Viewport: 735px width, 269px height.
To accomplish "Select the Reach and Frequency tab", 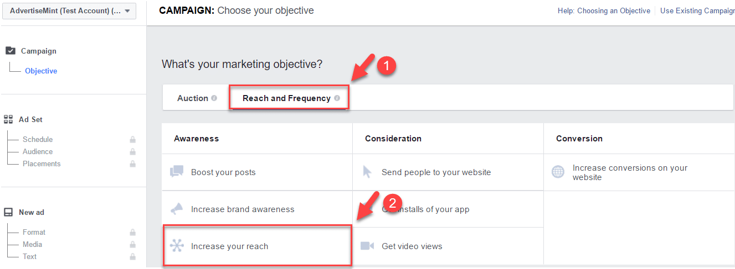I will tap(286, 98).
